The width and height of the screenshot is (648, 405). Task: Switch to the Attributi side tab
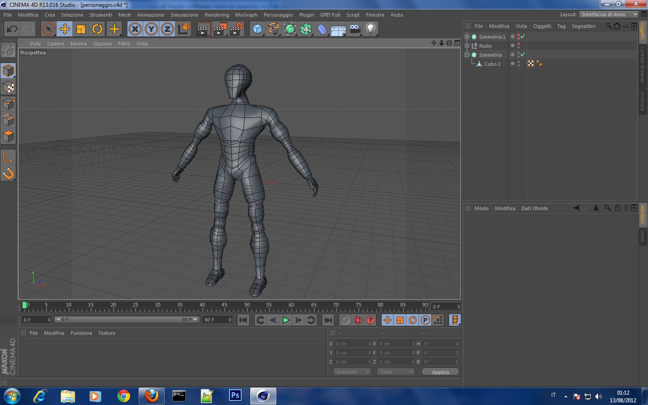click(643, 214)
